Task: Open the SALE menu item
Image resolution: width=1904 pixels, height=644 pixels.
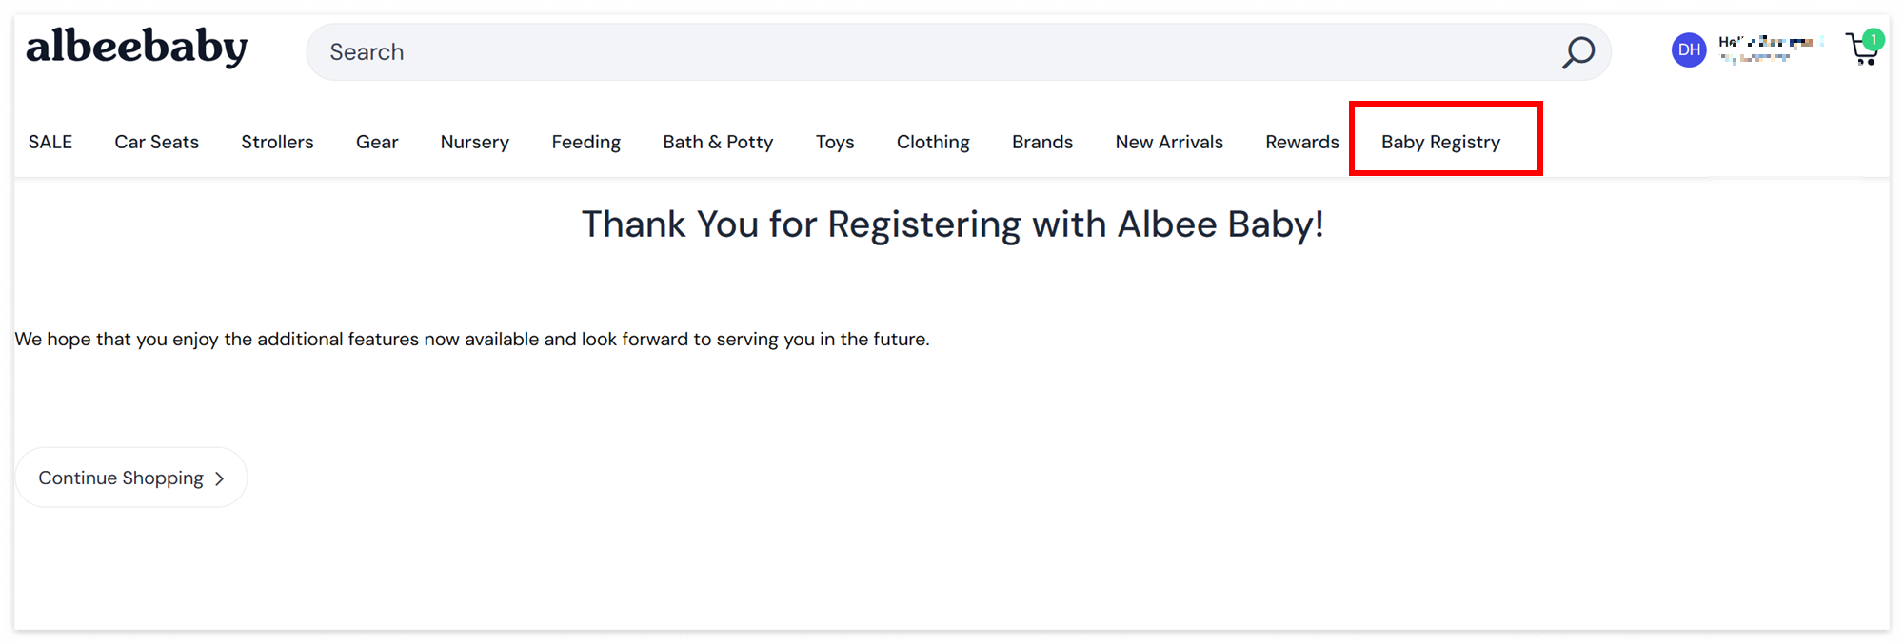Action: [50, 142]
